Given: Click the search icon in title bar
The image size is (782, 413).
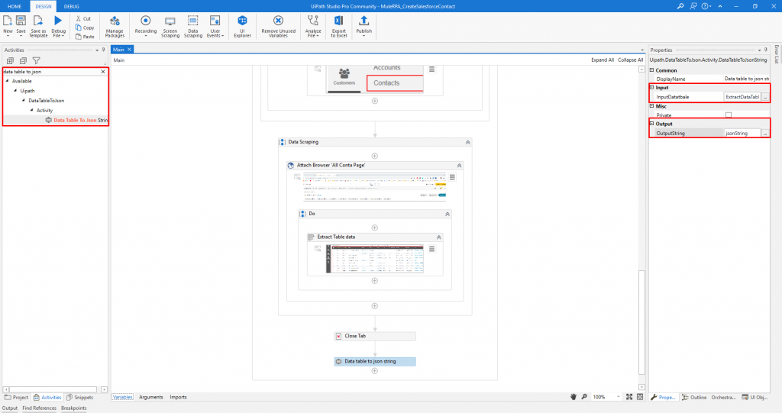Looking at the screenshot, I should (x=680, y=6).
